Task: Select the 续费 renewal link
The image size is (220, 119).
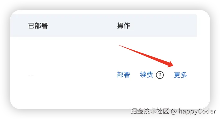Action: (x=146, y=75)
